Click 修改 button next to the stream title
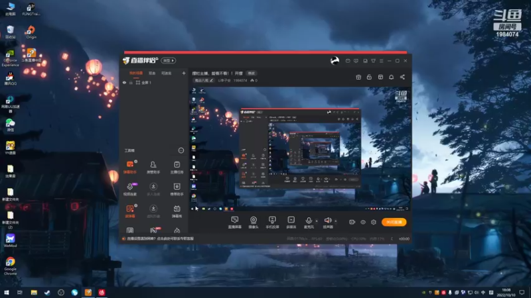This screenshot has width=531, height=298. [x=251, y=74]
